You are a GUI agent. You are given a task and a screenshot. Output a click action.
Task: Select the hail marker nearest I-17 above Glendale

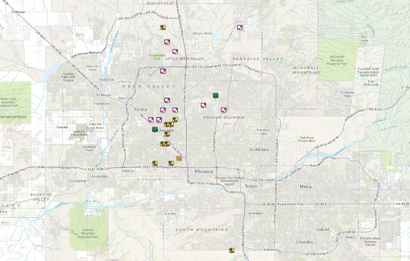175,110
